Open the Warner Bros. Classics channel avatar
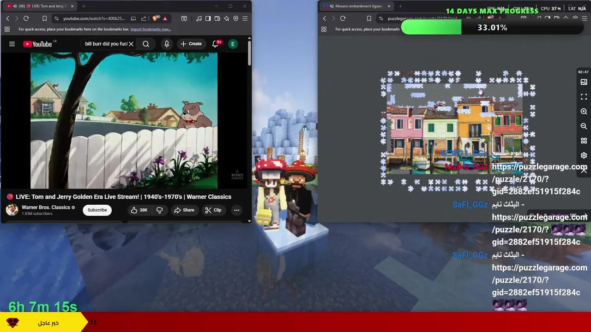591x332 pixels. (12, 210)
